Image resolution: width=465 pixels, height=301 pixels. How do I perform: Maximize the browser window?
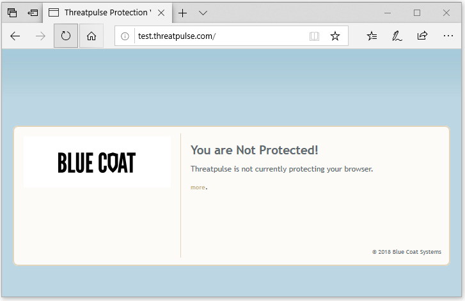pyautogui.click(x=417, y=13)
